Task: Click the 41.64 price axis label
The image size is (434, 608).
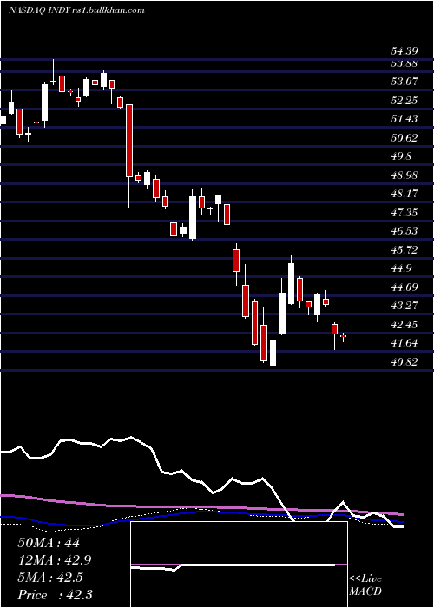Action: tap(404, 343)
